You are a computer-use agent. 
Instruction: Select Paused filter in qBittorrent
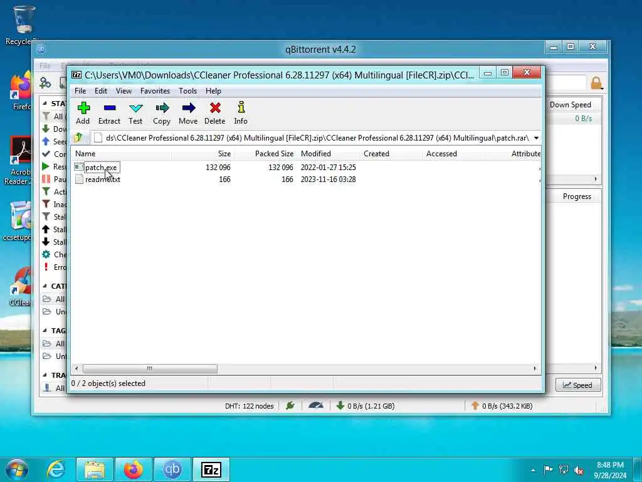(54, 179)
